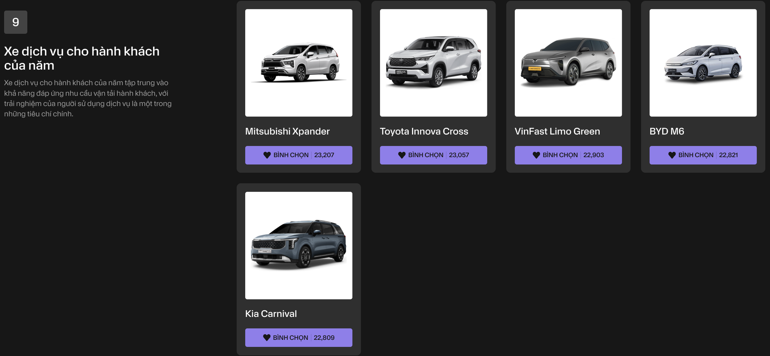
Task: Open the Mitsubishi Xpander car image
Action: pos(299,63)
